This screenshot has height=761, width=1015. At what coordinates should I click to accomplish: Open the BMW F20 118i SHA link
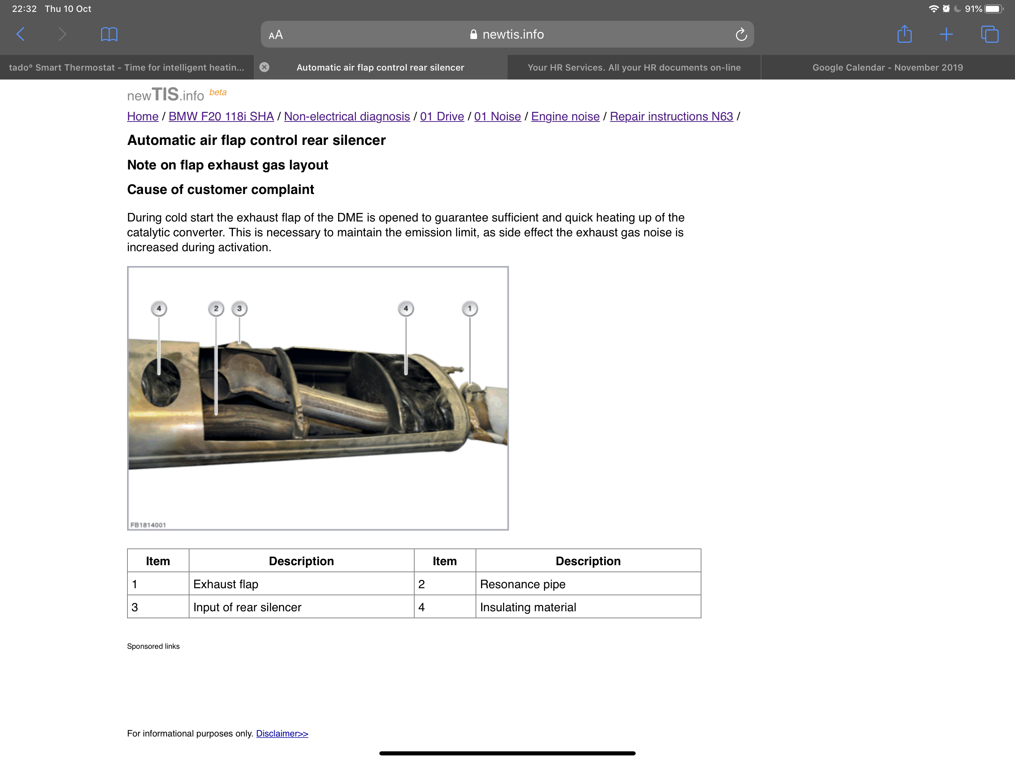pos(221,117)
